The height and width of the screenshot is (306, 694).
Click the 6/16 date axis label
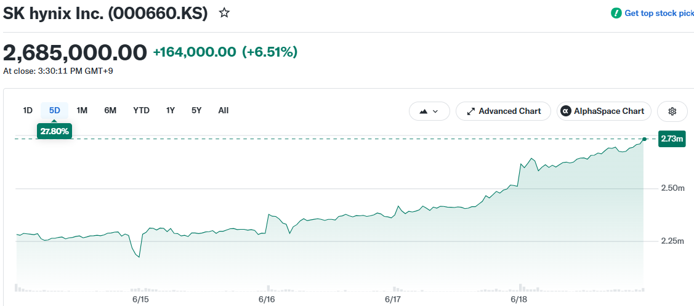[267, 299]
